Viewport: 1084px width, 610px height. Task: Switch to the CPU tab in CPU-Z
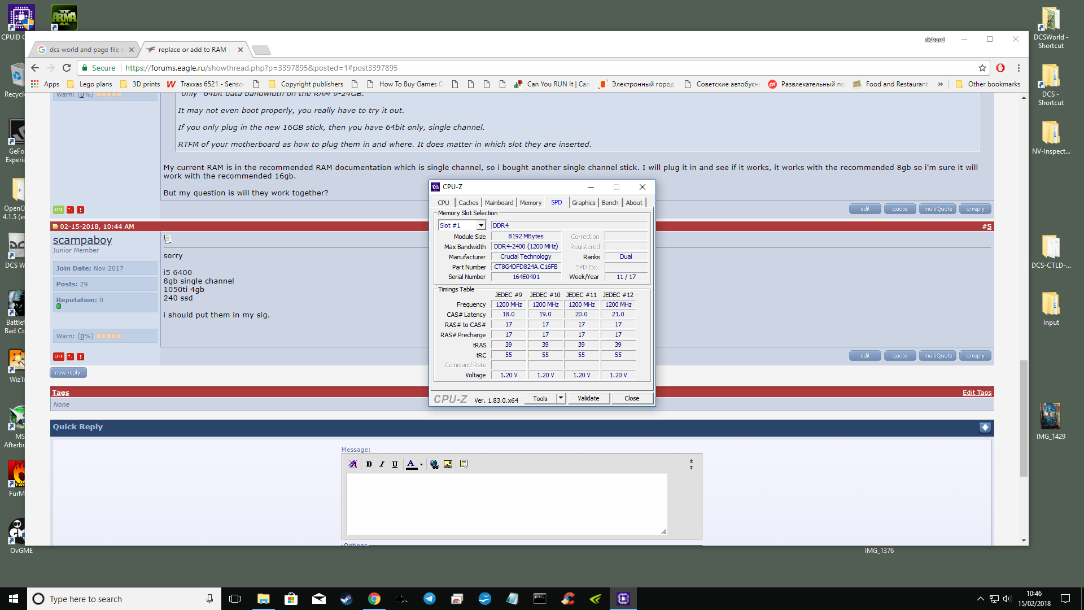443,203
